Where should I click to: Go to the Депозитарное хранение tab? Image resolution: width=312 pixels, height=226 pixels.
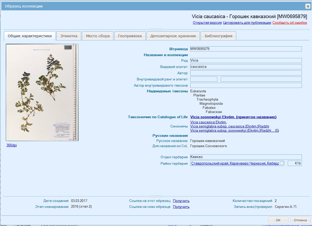[x=173, y=36]
